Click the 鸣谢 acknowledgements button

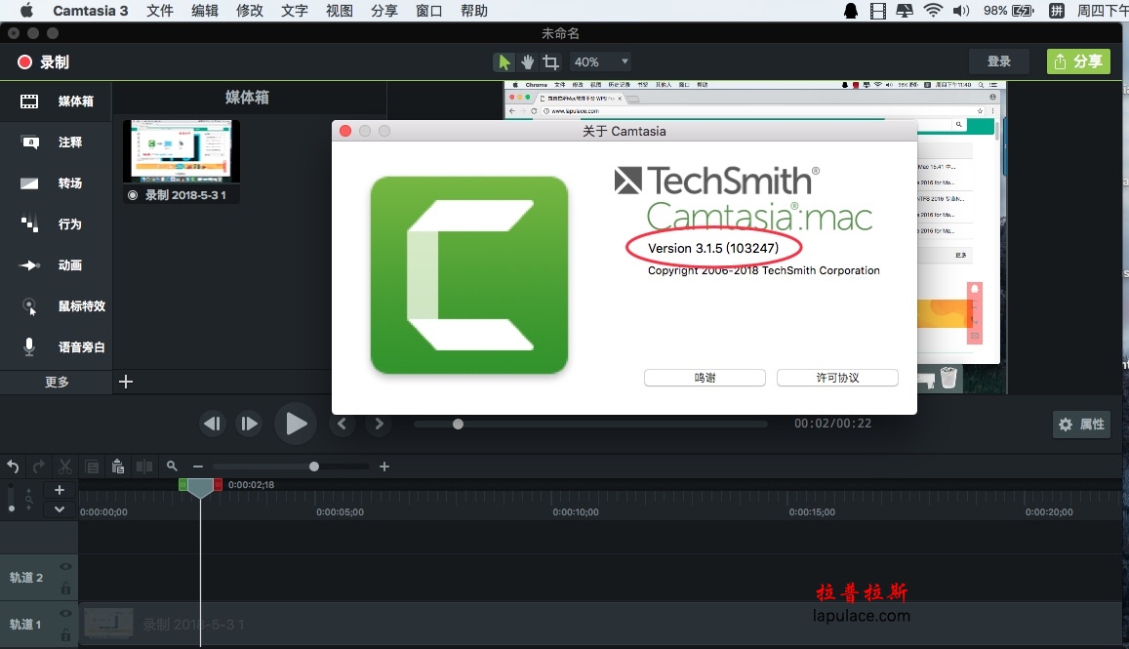(x=705, y=378)
